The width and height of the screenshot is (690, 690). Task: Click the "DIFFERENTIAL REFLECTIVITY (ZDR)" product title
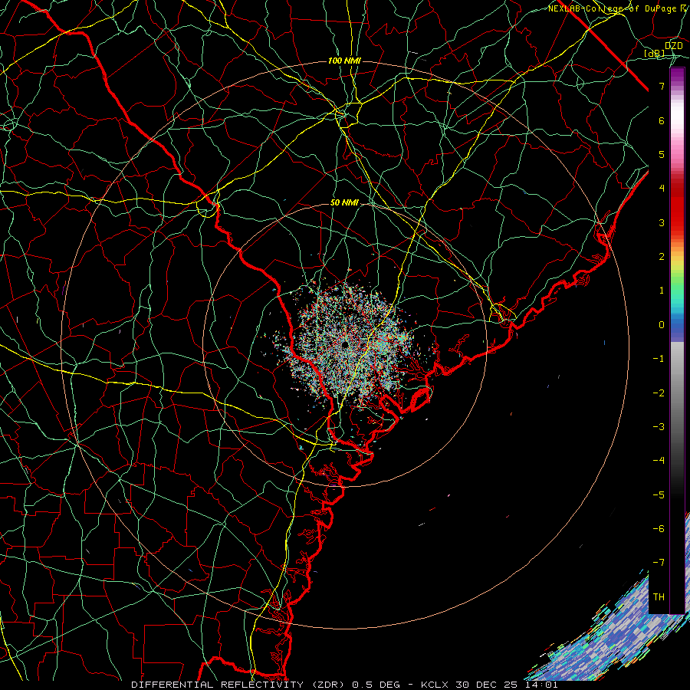(x=239, y=685)
